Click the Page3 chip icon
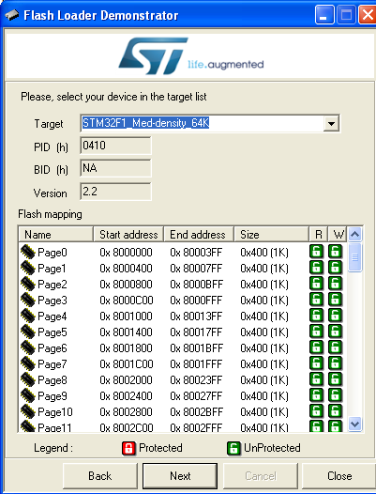 pyautogui.click(x=28, y=300)
